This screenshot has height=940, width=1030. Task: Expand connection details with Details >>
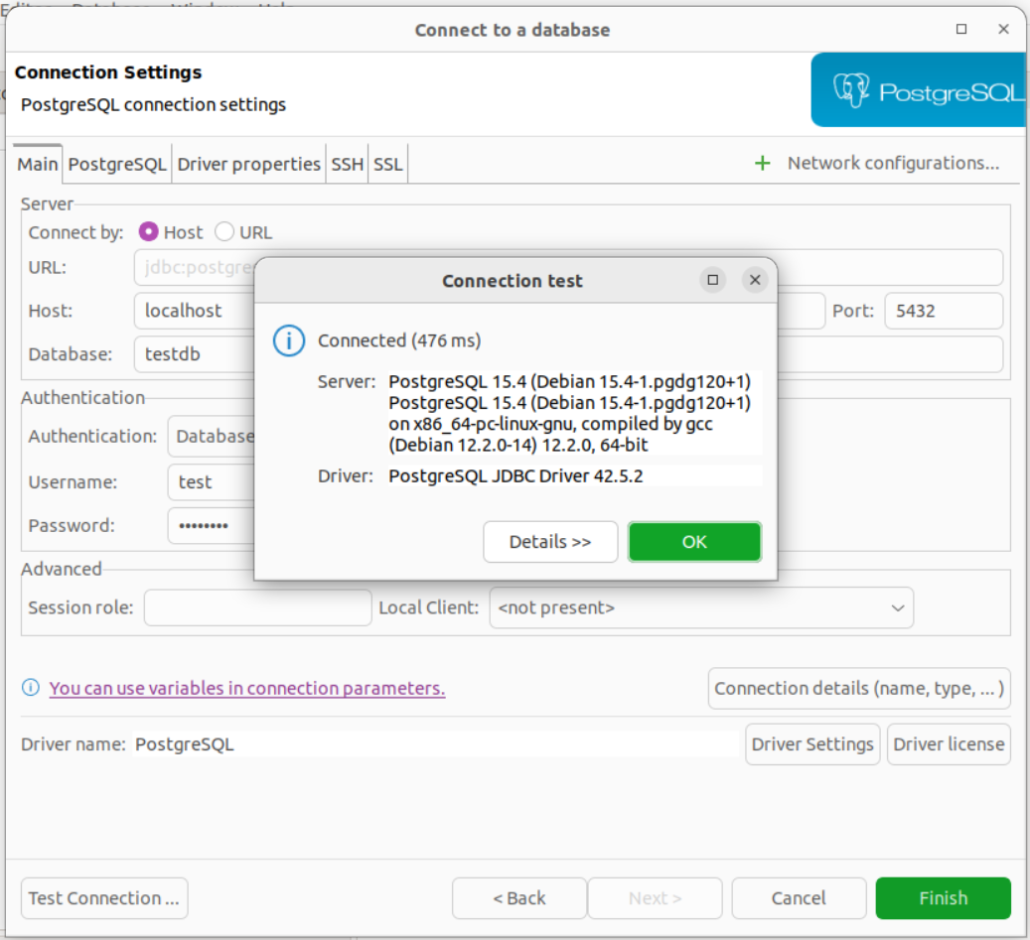point(550,541)
